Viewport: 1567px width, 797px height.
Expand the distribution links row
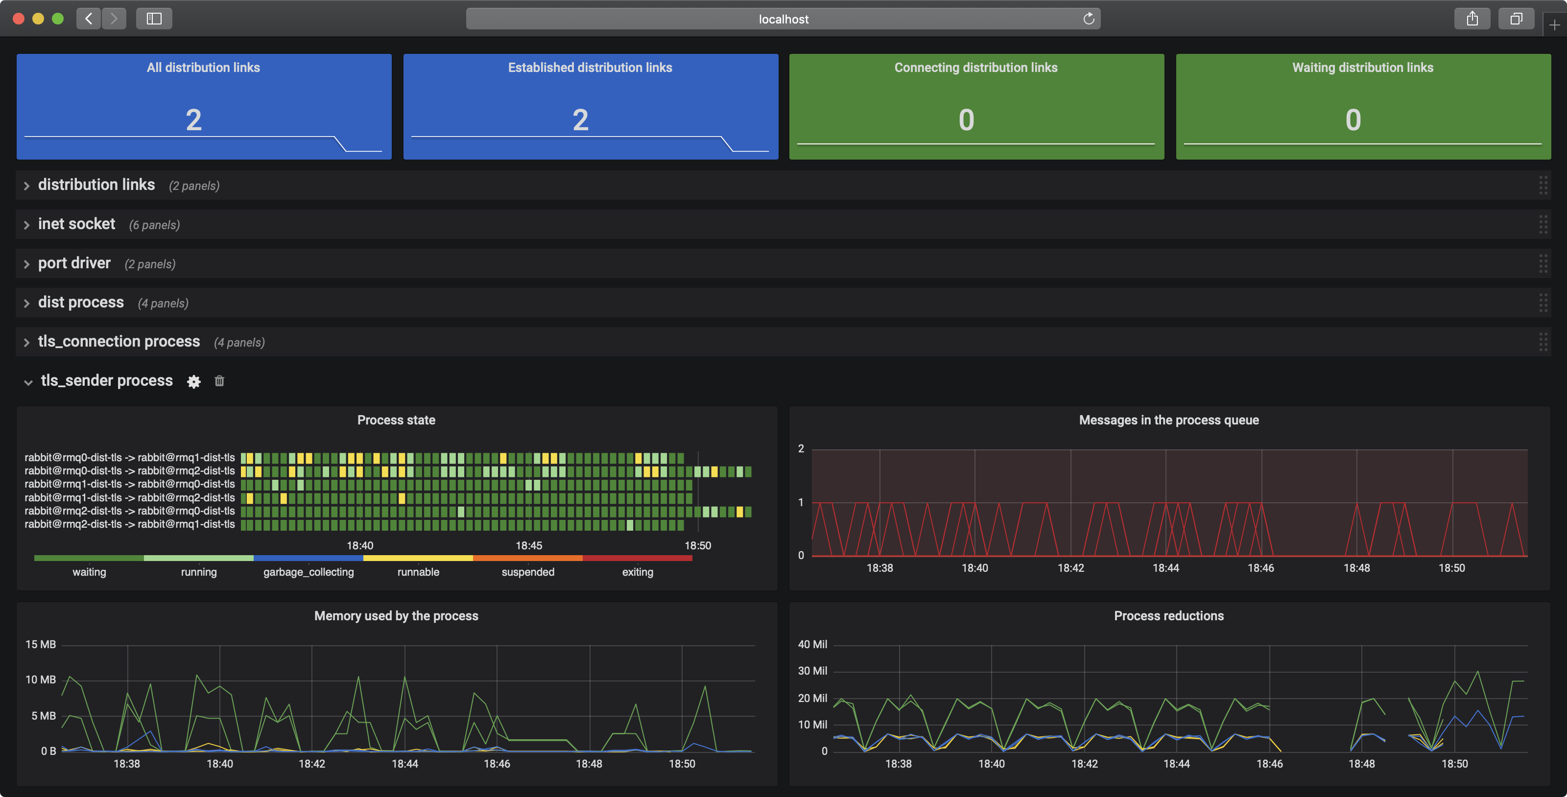96,185
